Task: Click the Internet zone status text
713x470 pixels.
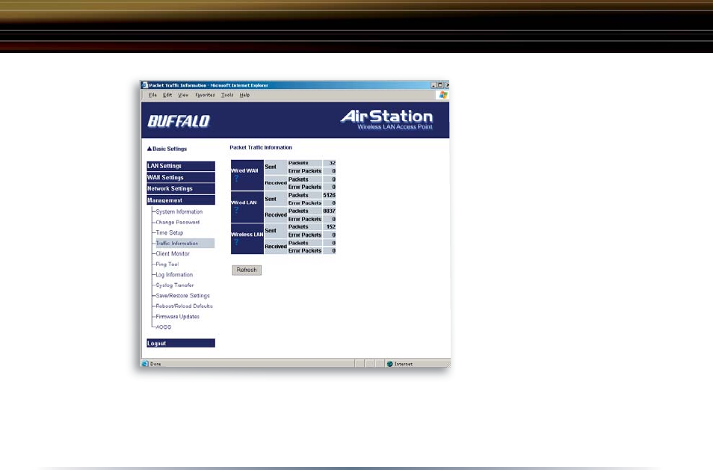Action: pyautogui.click(x=404, y=364)
